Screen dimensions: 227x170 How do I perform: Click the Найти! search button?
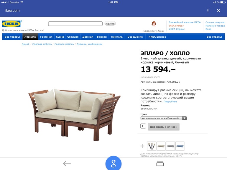[110, 24]
